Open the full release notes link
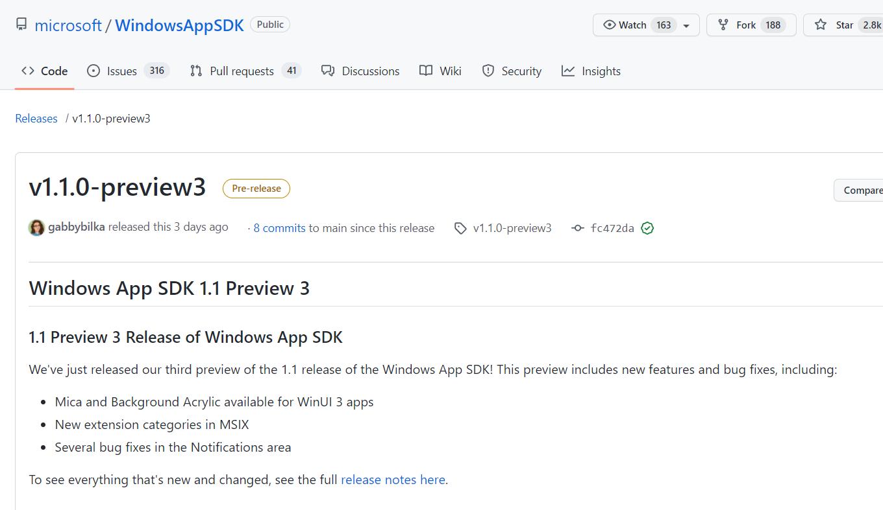Screen dimensions: 883x510 coord(392,480)
